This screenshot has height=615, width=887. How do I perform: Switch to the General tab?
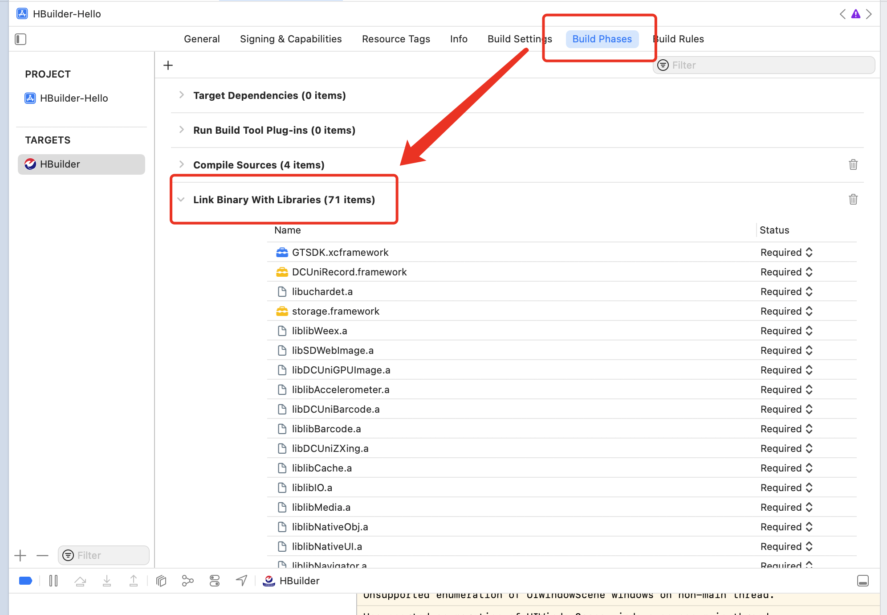pyautogui.click(x=202, y=39)
